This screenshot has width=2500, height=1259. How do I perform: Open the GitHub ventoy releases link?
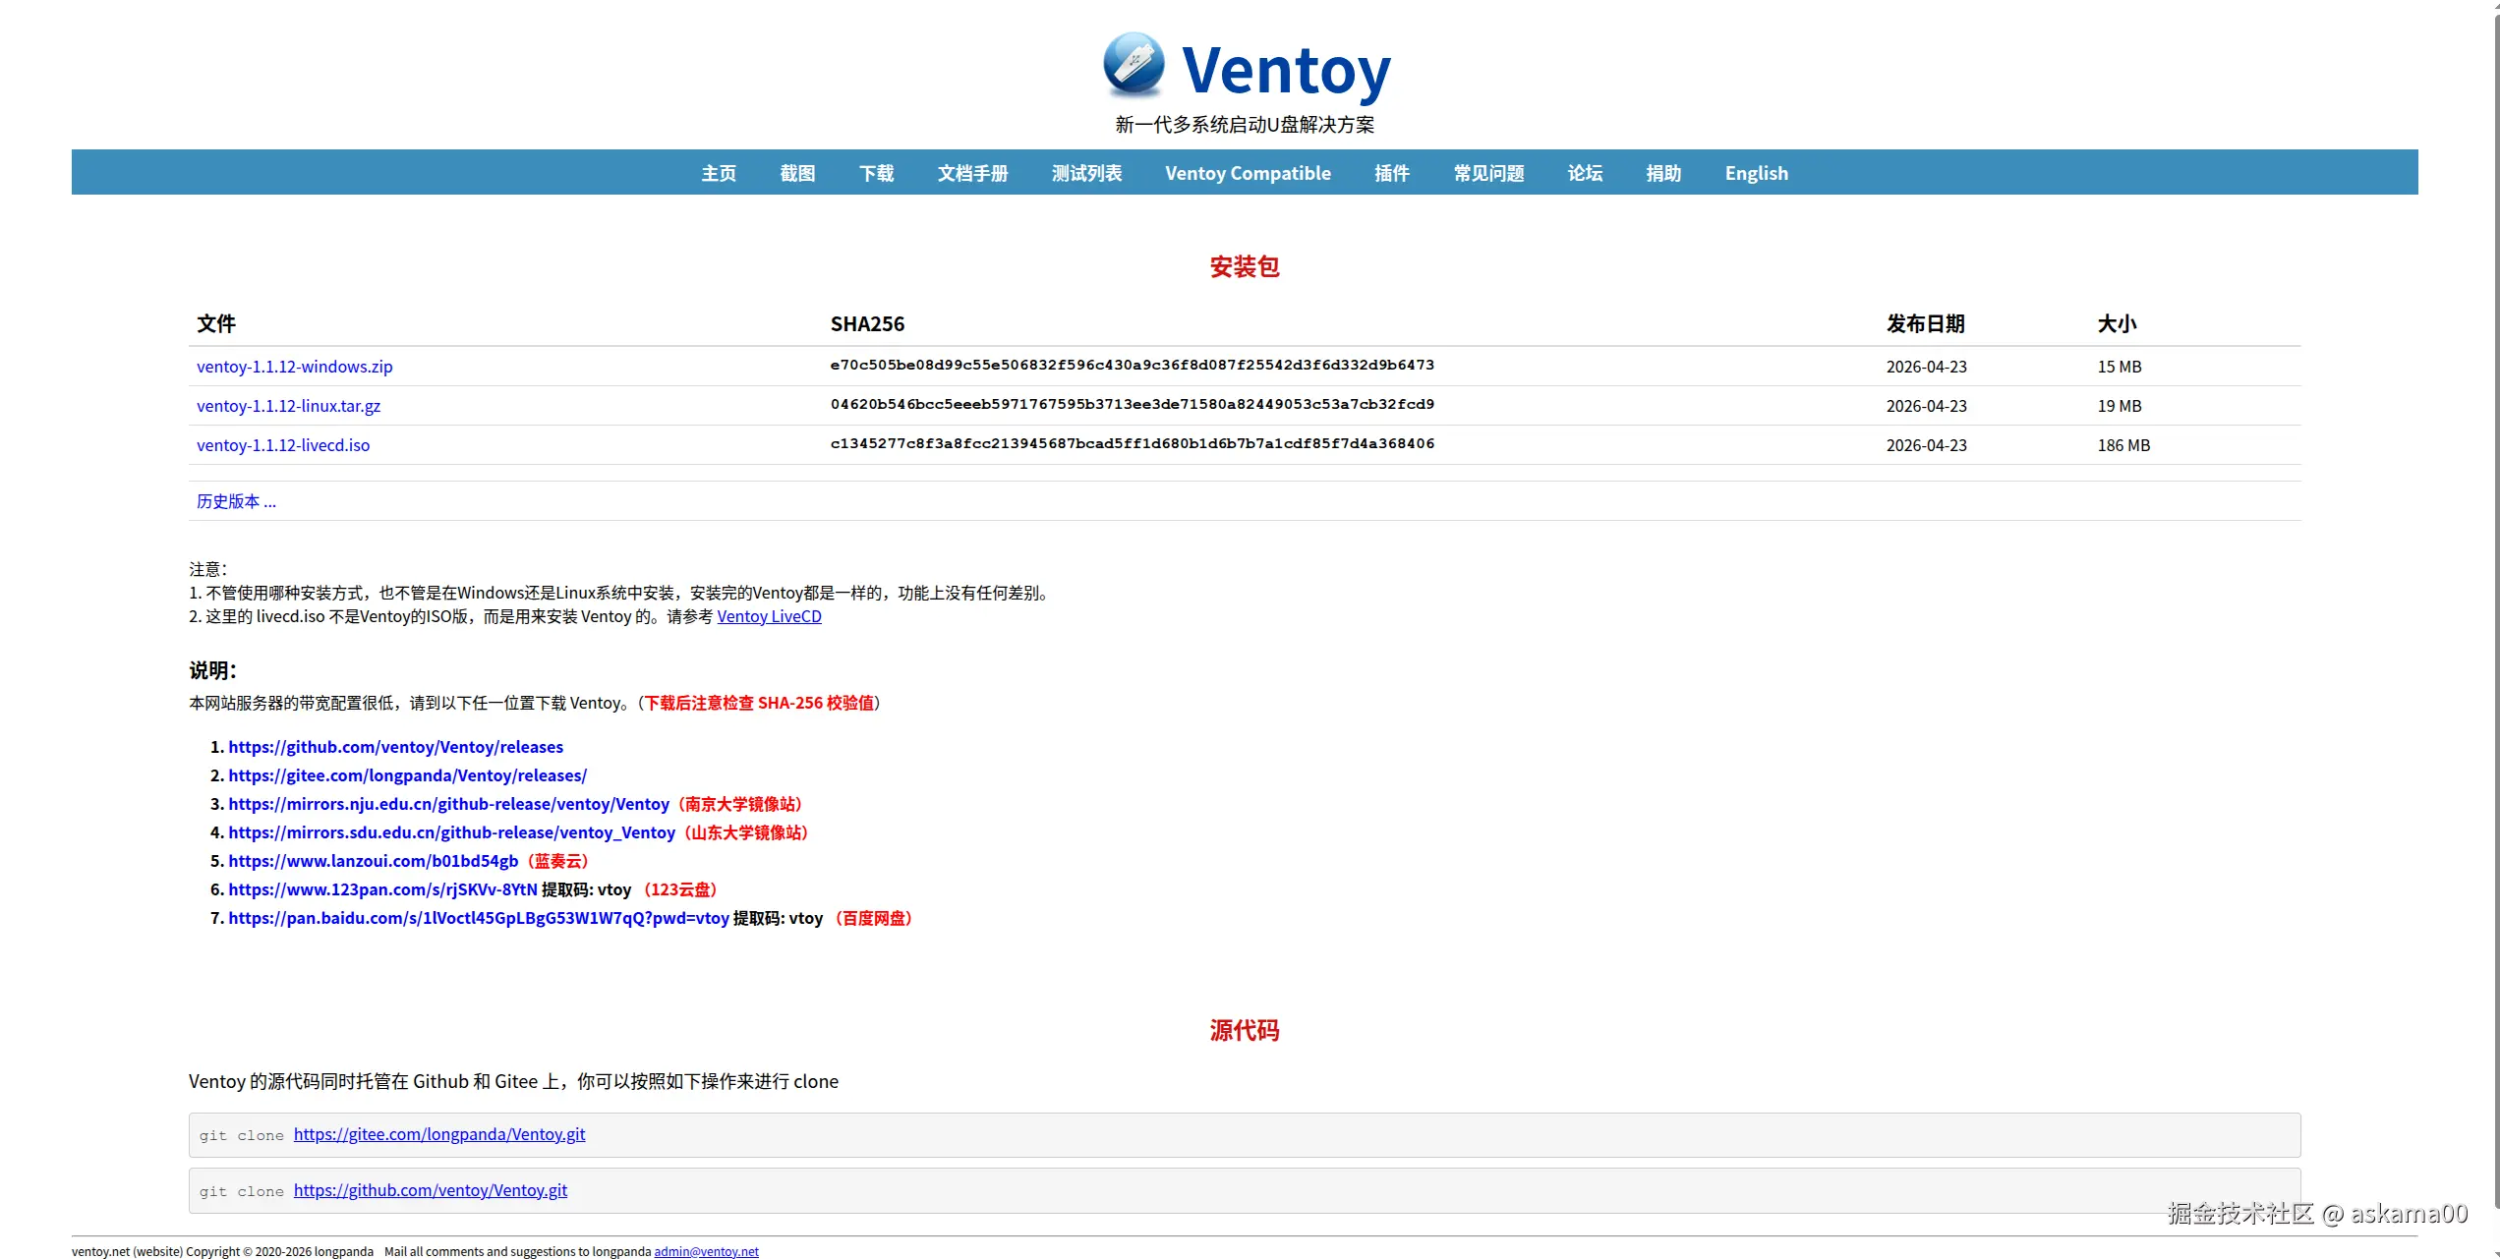tap(395, 747)
